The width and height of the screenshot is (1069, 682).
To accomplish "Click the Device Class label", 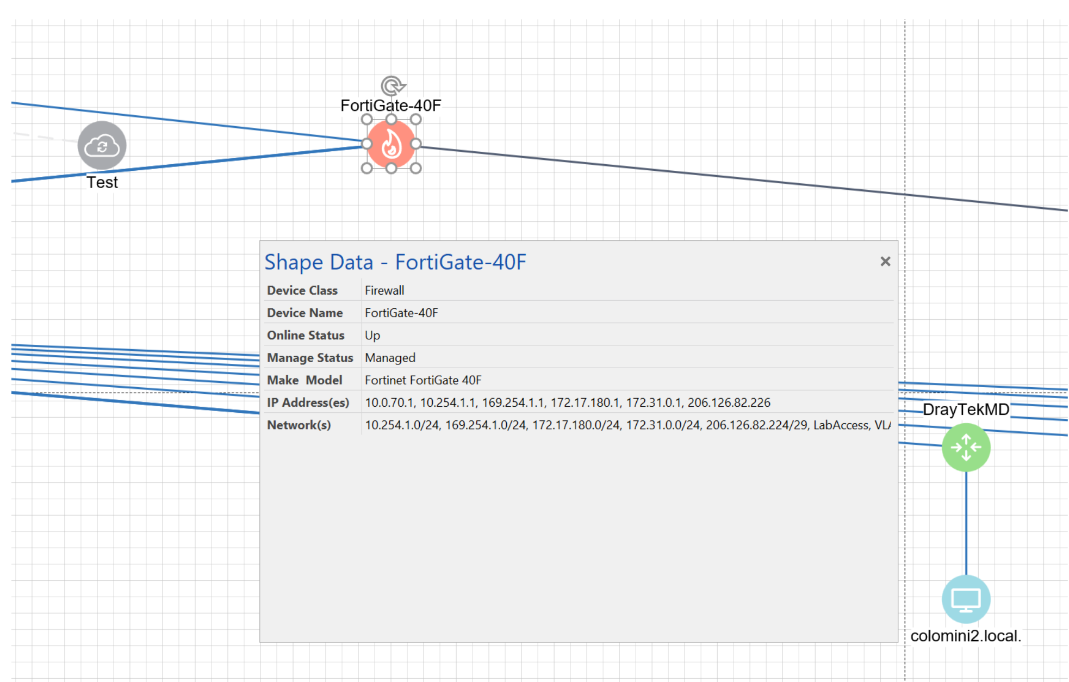I will (x=302, y=290).
